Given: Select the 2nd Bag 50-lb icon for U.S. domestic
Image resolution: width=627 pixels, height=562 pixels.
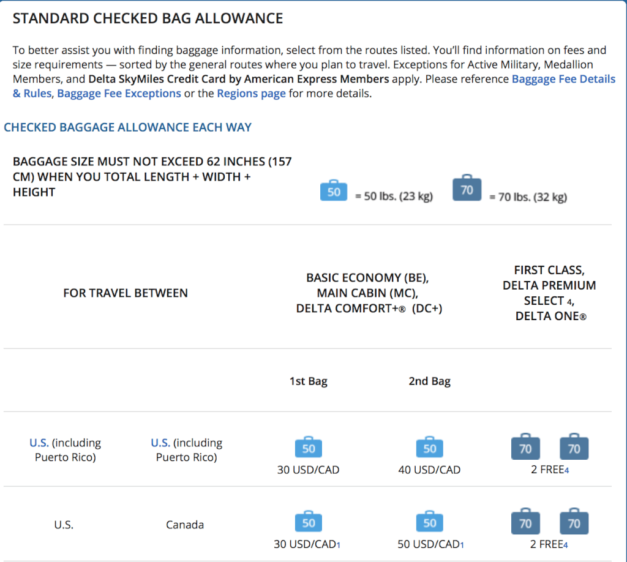Looking at the screenshot, I should click(429, 448).
